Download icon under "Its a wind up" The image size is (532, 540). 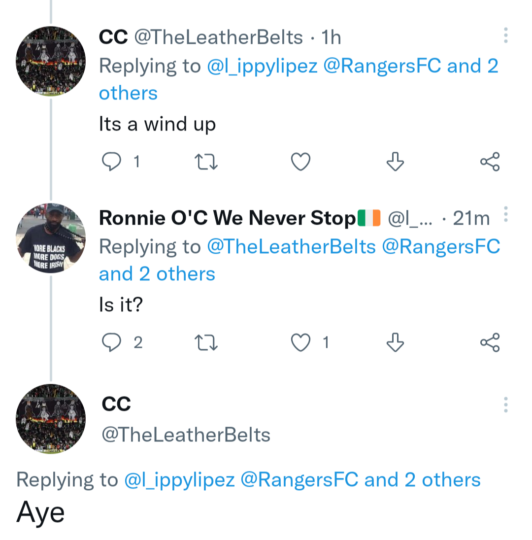click(x=395, y=162)
